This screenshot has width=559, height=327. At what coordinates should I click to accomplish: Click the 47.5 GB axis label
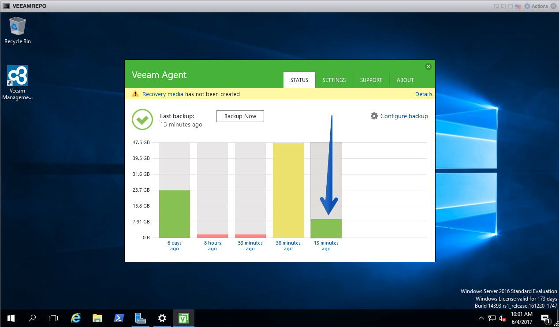[141, 142]
